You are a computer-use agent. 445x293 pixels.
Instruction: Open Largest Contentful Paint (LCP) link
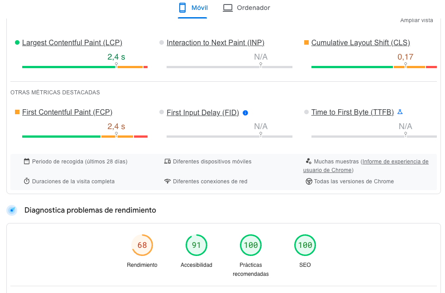pyautogui.click(x=72, y=43)
